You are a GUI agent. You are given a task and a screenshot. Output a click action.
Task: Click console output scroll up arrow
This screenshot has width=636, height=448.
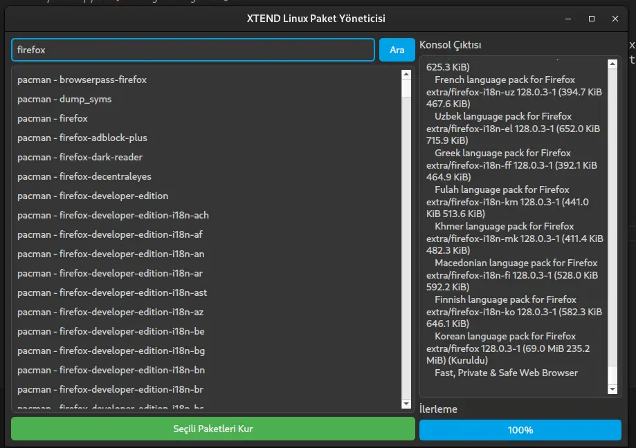click(x=612, y=64)
